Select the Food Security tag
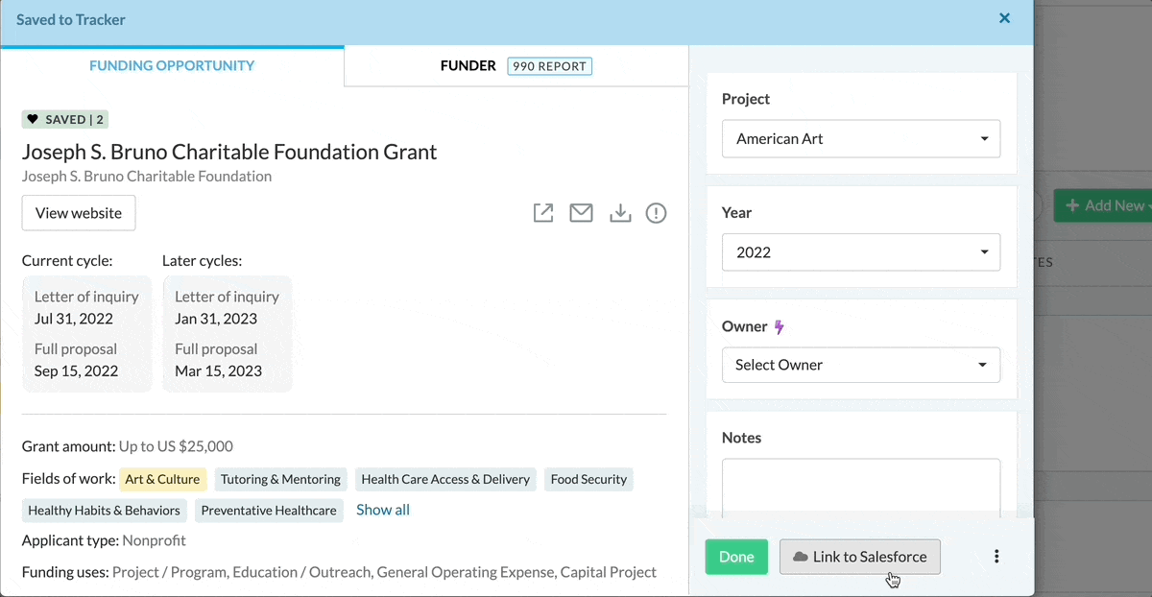The height and width of the screenshot is (597, 1152). tap(588, 479)
